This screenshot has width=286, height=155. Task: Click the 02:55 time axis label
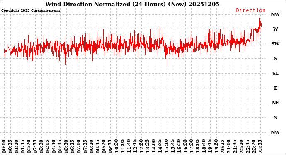[x=35, y=147]
